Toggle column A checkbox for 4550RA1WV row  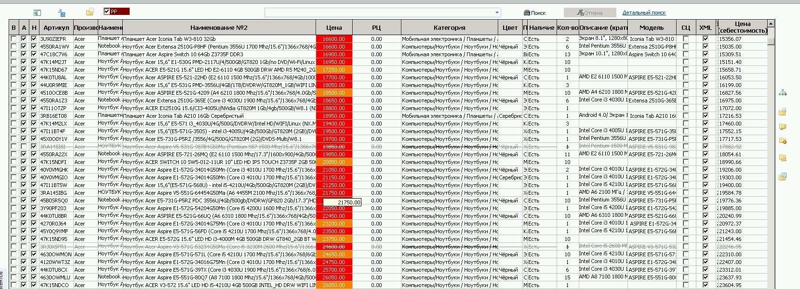pyautogui.click(x=23, y=47)
